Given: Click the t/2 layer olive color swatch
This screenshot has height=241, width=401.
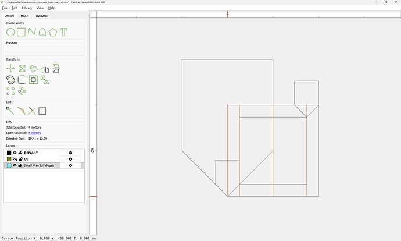Looking at the screenshot, I should click(x=9, y=159).
